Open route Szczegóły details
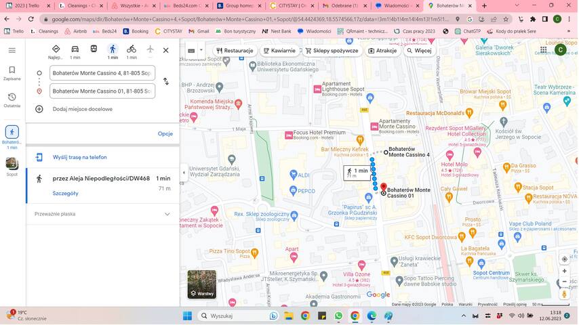 pyautogui.click(x=65, y=193)
